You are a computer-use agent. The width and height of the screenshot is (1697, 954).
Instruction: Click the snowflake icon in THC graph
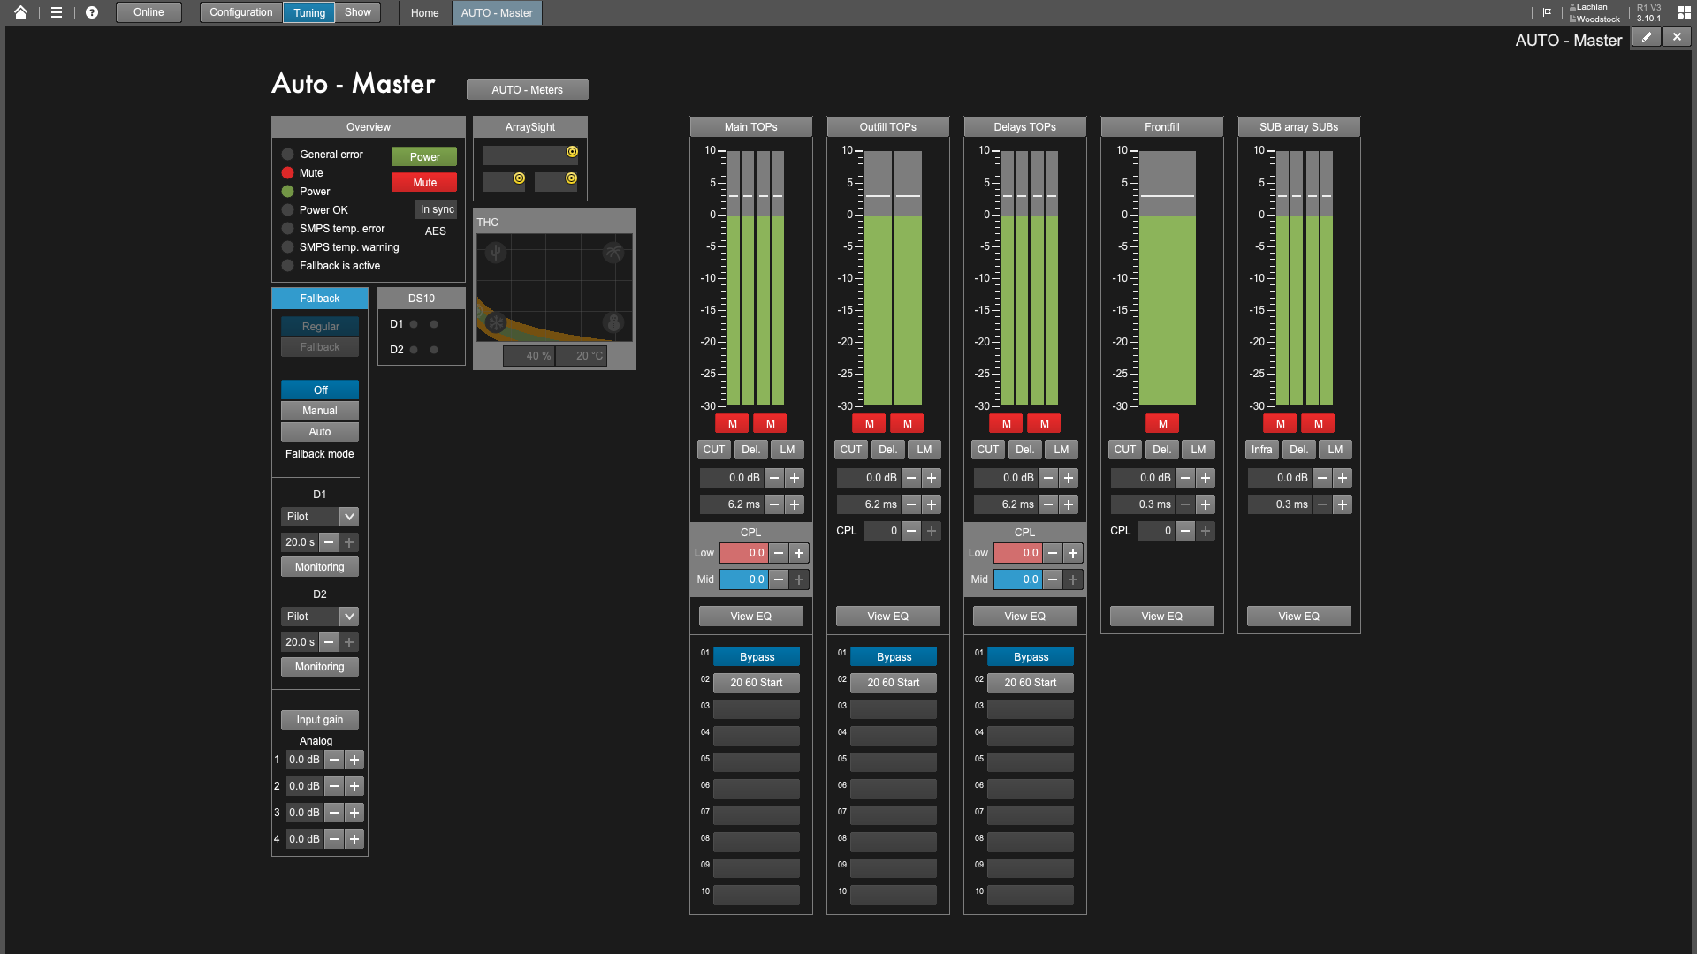coord(497,322)
